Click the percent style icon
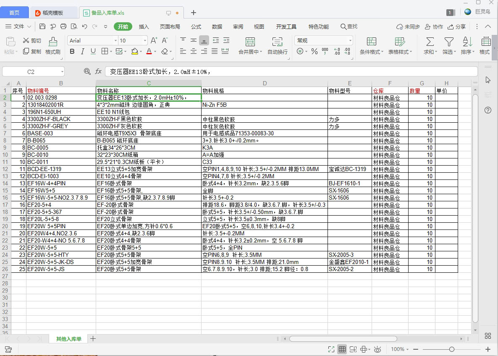Viewport: 498px width, 356px height. 314,51
